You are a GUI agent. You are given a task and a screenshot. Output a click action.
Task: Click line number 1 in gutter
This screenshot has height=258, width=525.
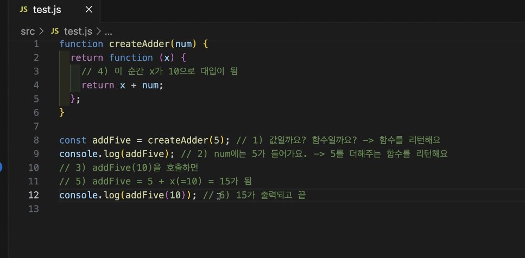coord(36,44)
